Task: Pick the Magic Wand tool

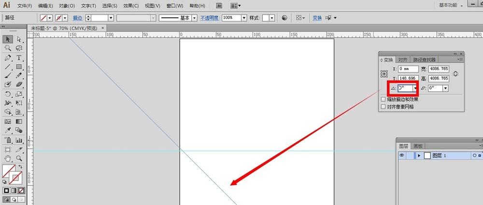Action: coord(8,48)
